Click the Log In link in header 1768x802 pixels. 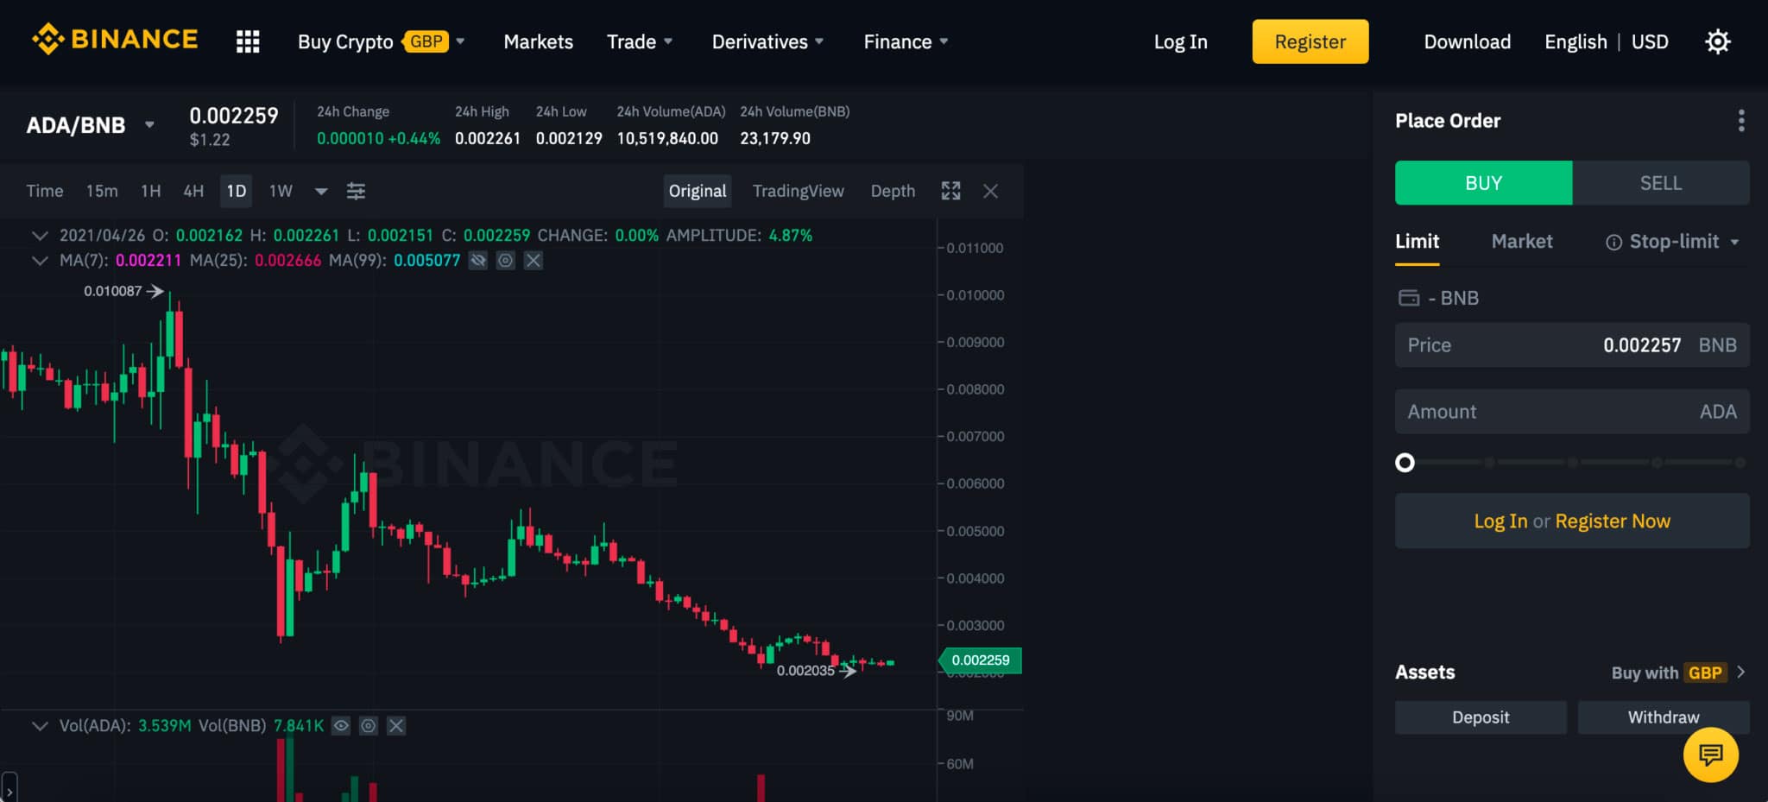pos(1180,41)
